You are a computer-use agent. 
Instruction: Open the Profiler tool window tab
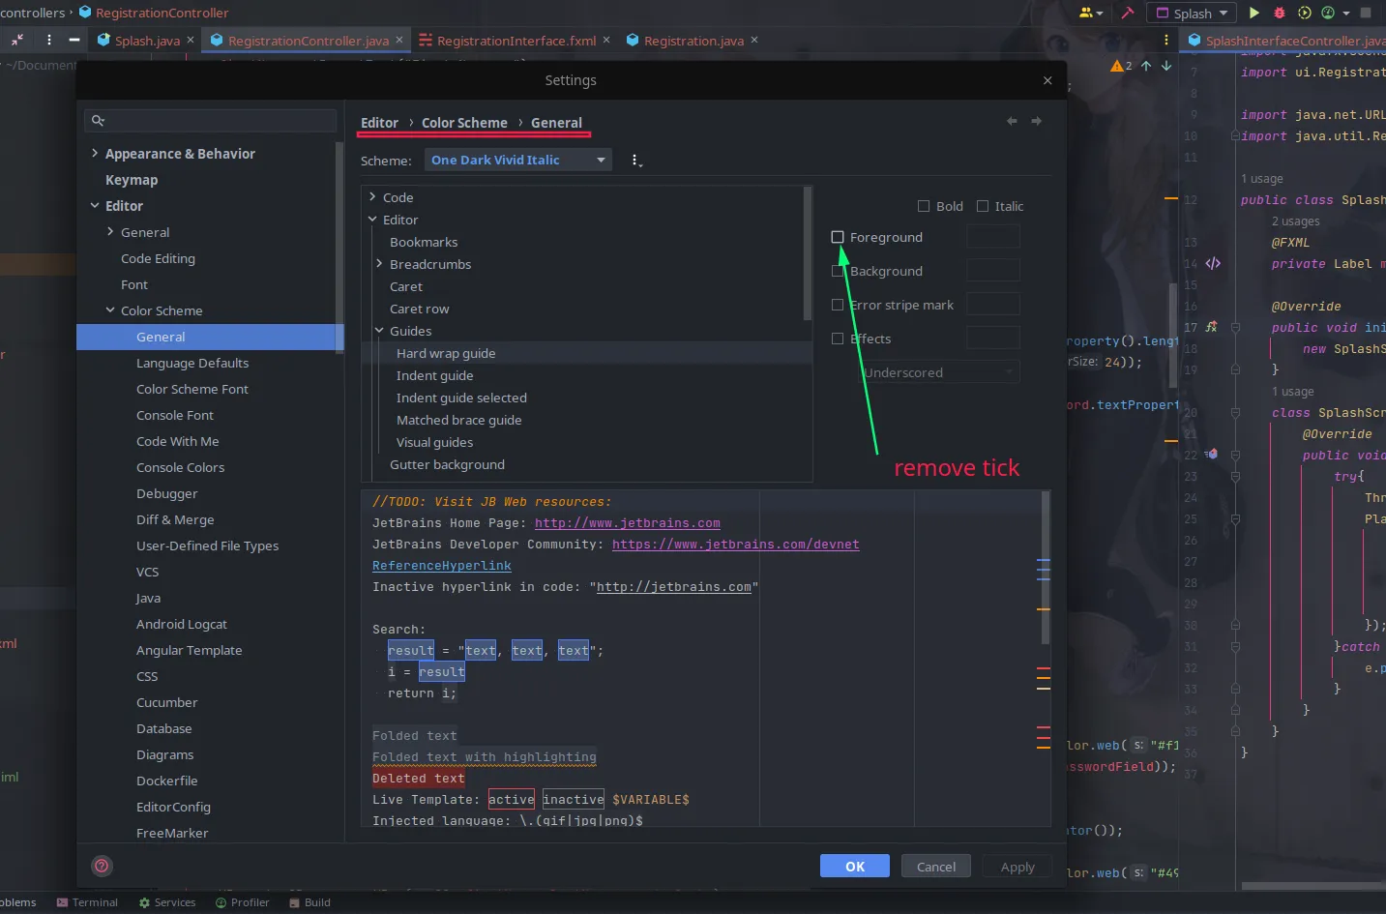pyautogui.click(x=242, y=902)
